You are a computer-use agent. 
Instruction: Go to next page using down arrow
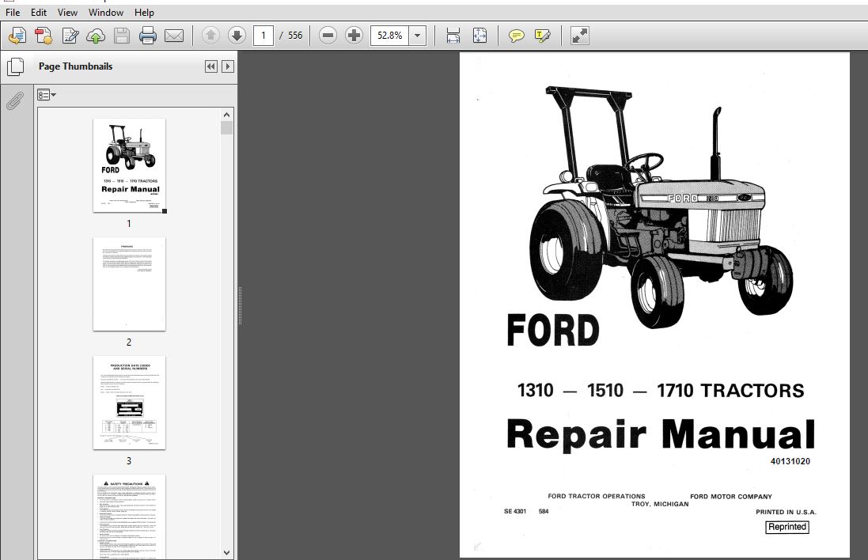point(237,36)
